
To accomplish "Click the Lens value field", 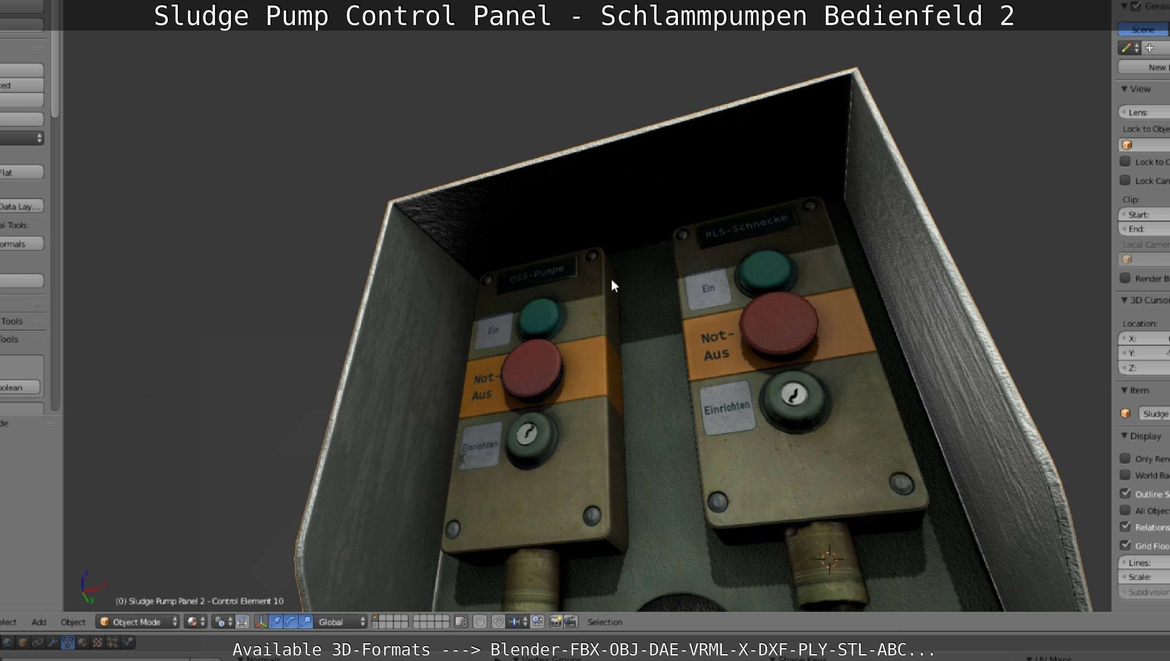I will coord(1144,112).
